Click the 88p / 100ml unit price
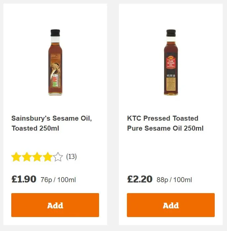 (x=174, y=180)
